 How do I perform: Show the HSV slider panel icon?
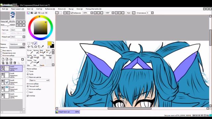click(35, 13)
